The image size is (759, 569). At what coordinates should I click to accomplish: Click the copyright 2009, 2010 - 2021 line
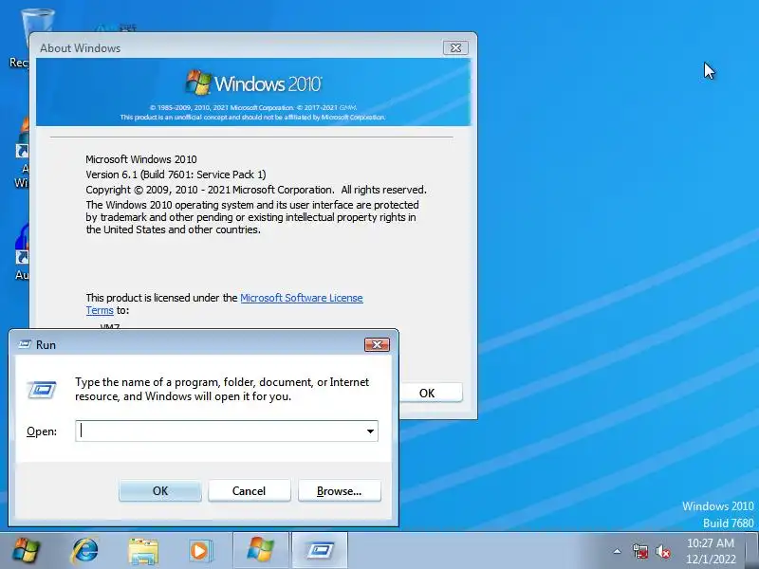pos(256,189)
